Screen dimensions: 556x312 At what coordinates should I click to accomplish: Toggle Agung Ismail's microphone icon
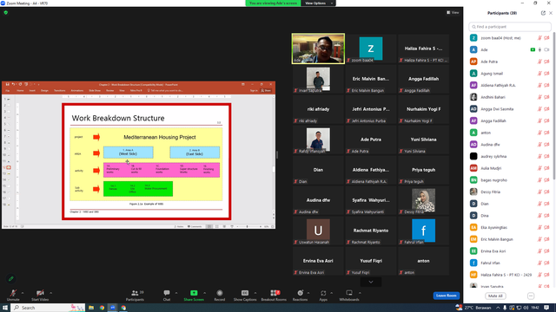tap(539, 74)
